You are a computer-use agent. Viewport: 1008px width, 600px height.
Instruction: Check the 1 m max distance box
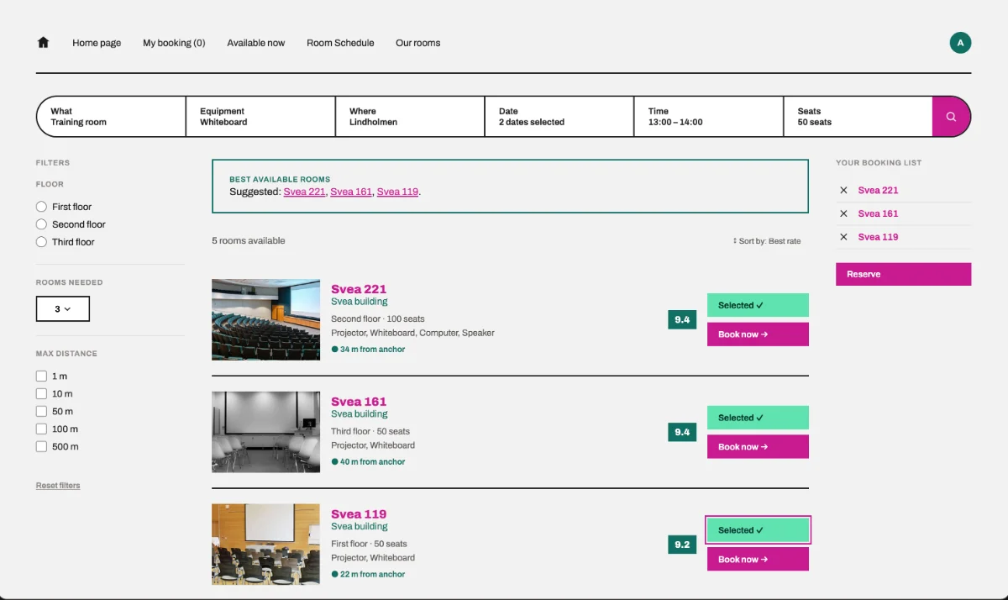pyautogui.click(x=41, y=376)
